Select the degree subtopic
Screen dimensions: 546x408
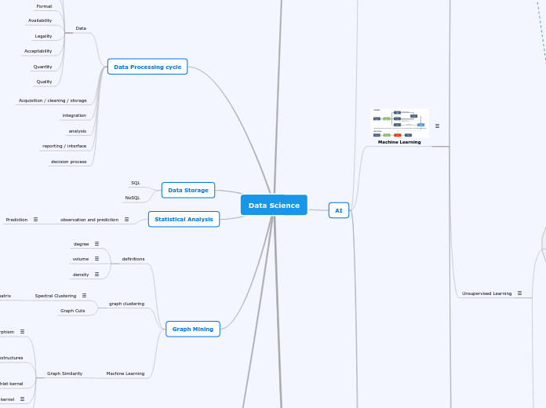coord(81,244)
